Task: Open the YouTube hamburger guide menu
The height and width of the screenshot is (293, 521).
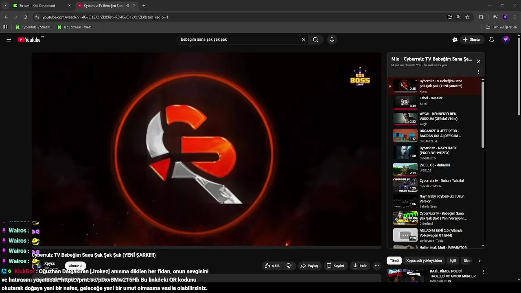Action: (x=9, y=39)
